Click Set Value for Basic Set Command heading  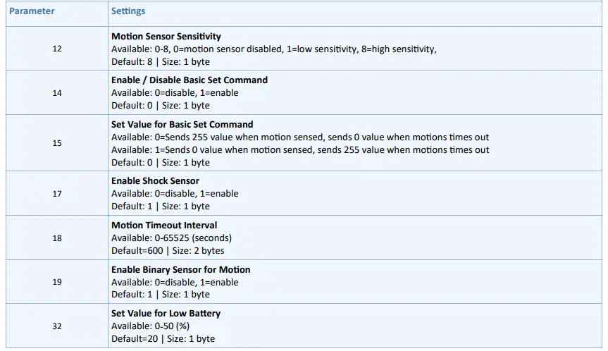pyautogui.click(x=182, y=125)
